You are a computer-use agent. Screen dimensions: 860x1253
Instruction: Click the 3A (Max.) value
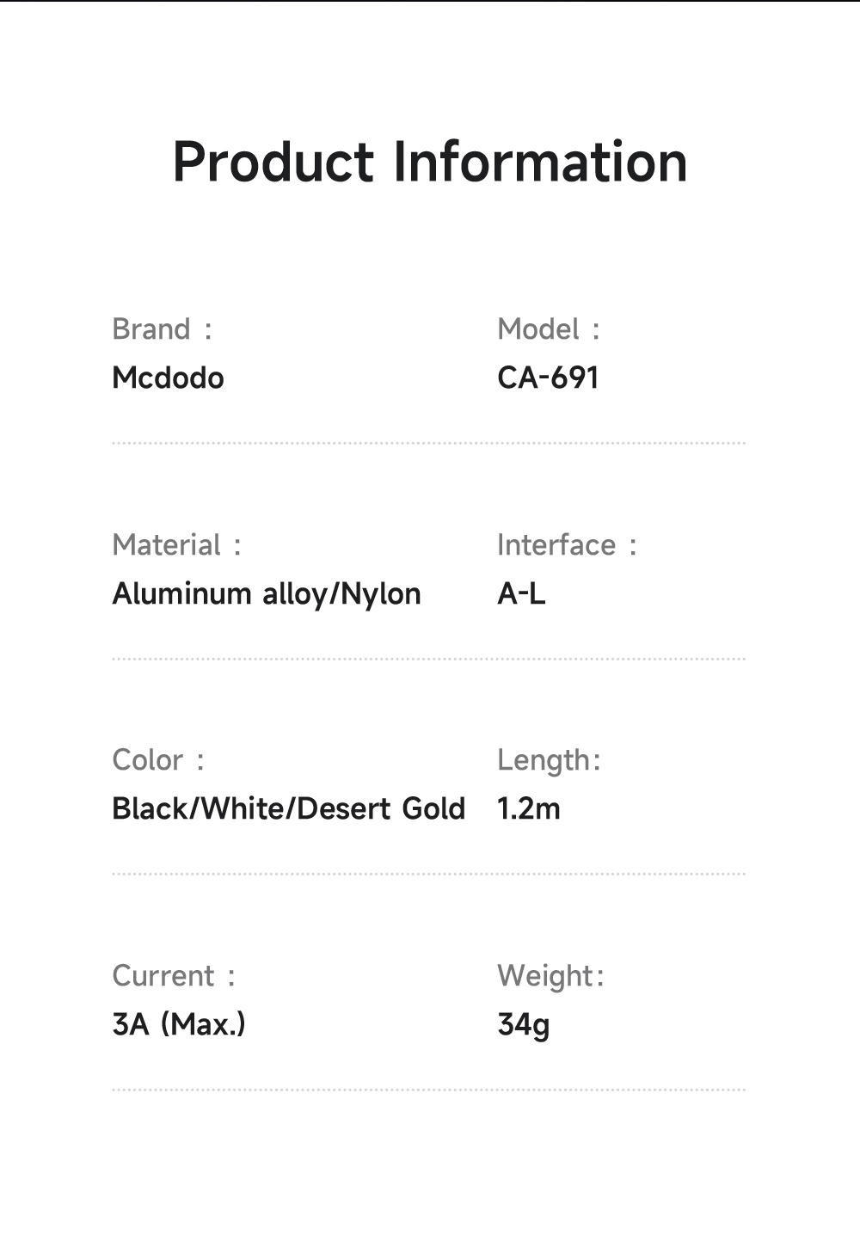pyautogui.click(x=179, y=1025)
